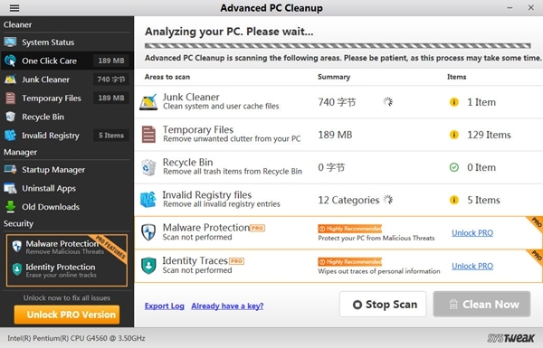Click the CPU info text in status bar

click(76, 338)
